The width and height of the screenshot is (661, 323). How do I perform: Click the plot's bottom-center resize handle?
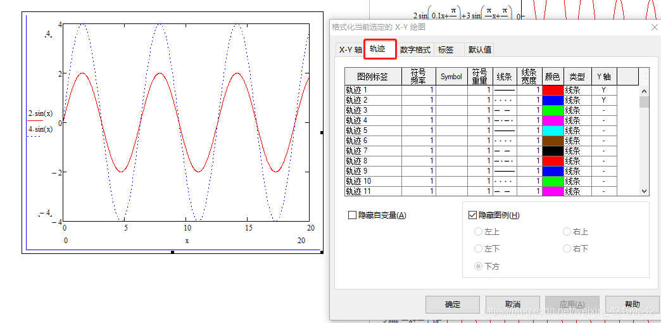[172, 252]
